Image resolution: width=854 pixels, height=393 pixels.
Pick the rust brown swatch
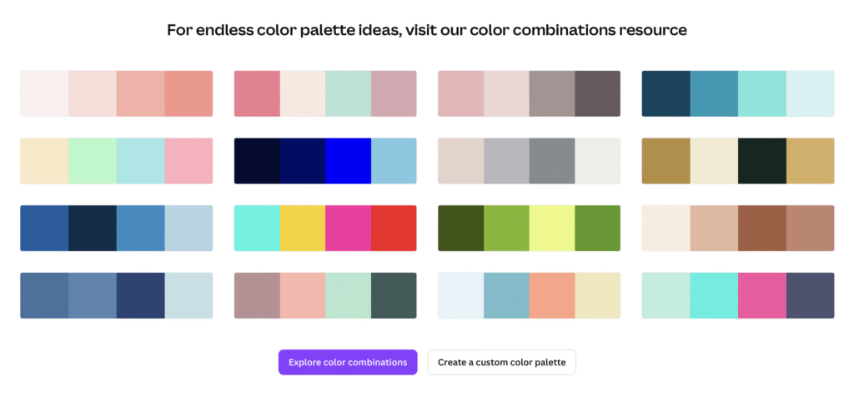pyautogui.click(x=762, y=229)
